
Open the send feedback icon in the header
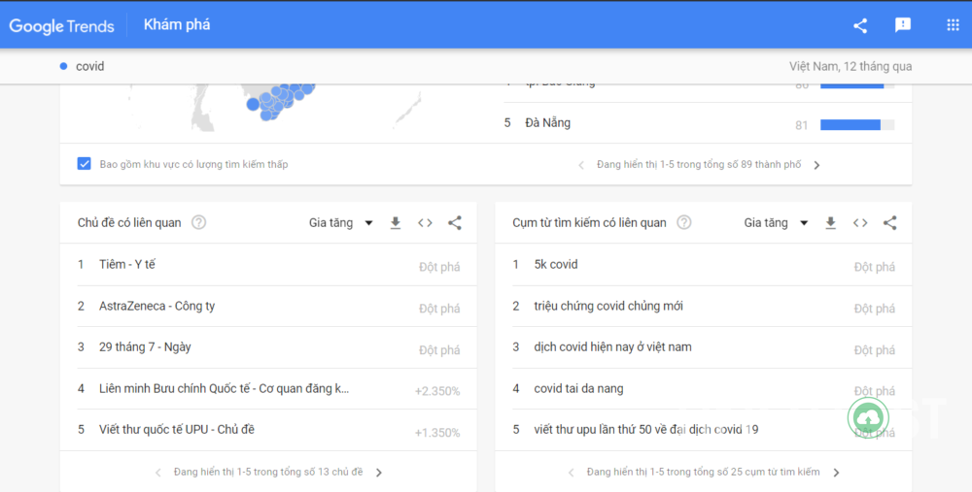pyautogui.click(x=903, y=25)
